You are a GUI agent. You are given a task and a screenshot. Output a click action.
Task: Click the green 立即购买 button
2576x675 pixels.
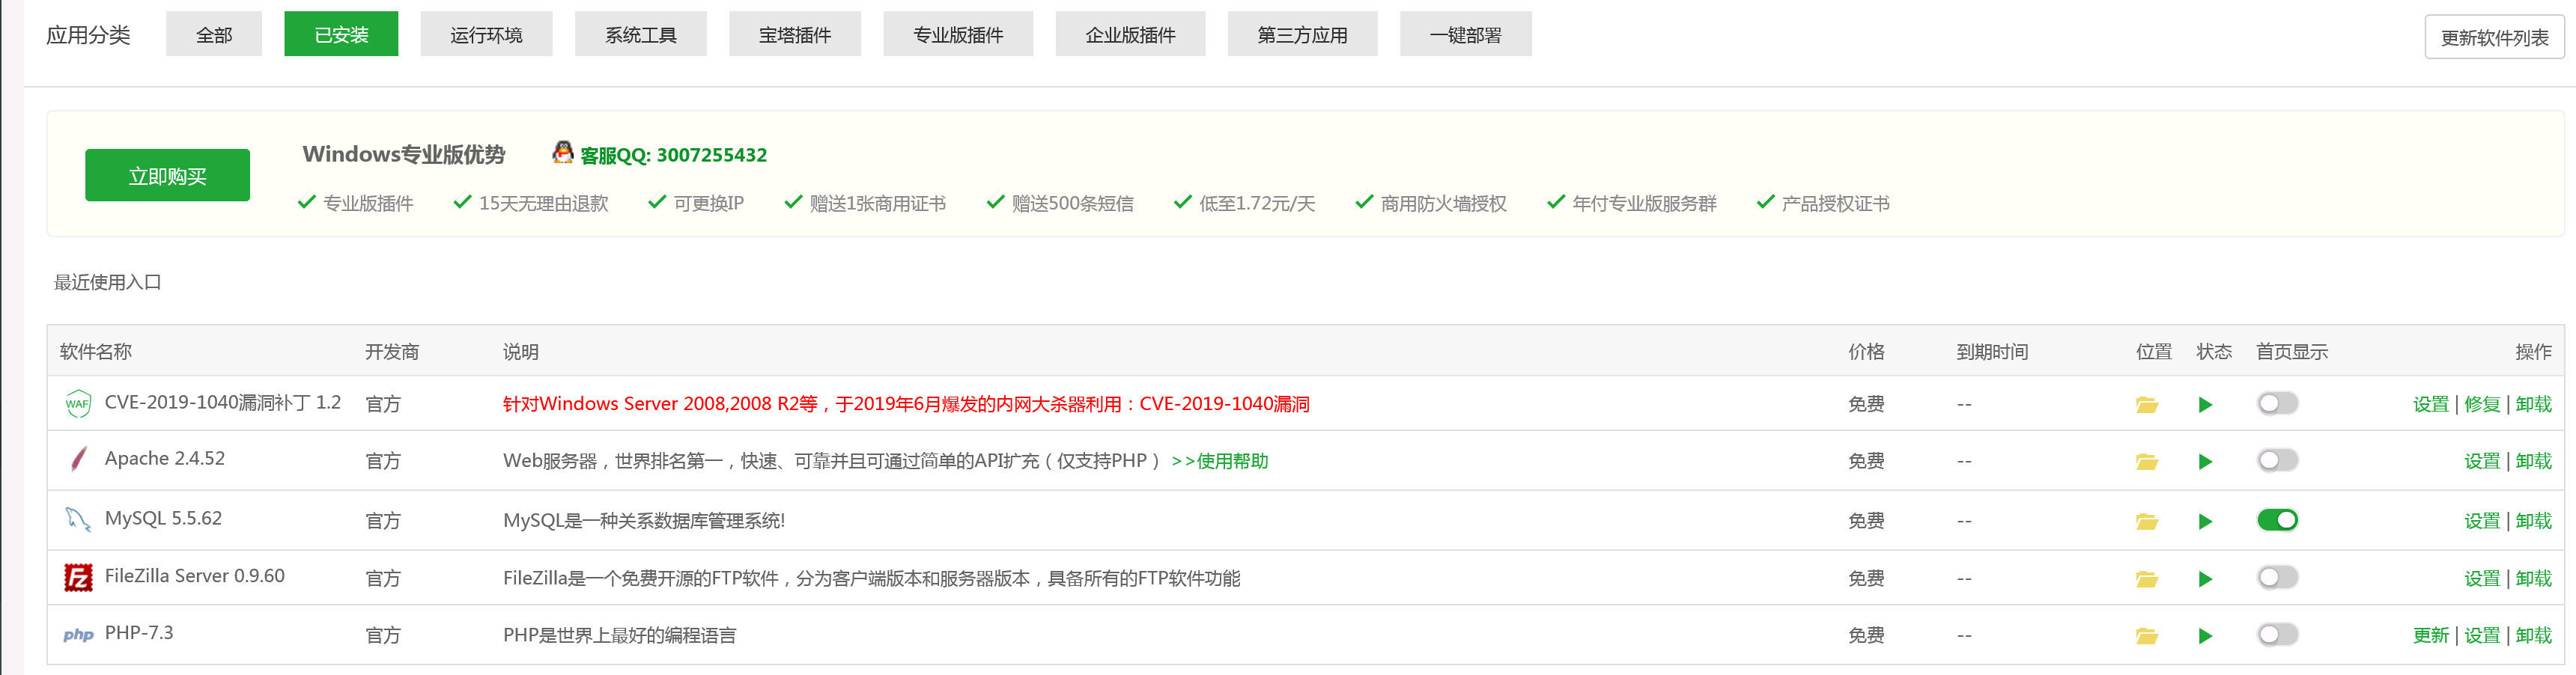[167, 175]
